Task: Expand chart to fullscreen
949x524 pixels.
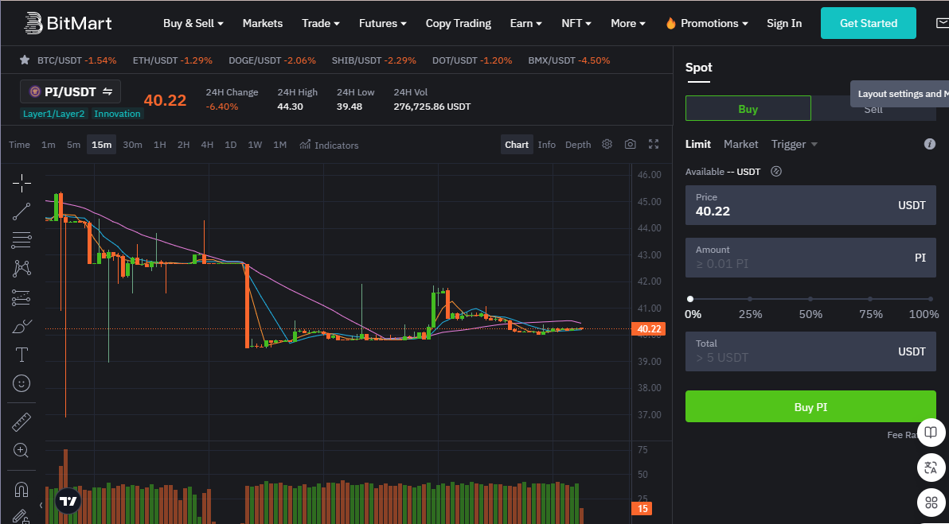Action: 653,145
